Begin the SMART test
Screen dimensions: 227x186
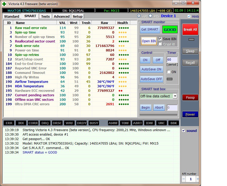pos(146,108)
